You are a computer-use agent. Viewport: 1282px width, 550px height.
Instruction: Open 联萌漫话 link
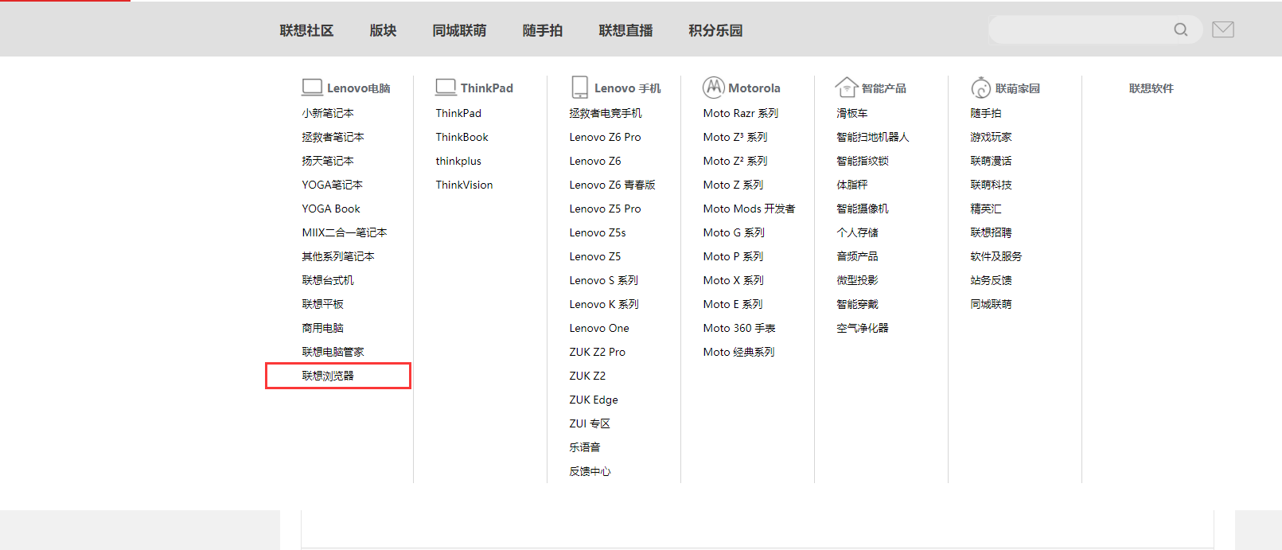[x=992, y=161]
